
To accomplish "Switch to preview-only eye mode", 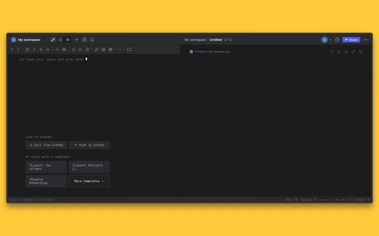I will (x=68, y=40).
